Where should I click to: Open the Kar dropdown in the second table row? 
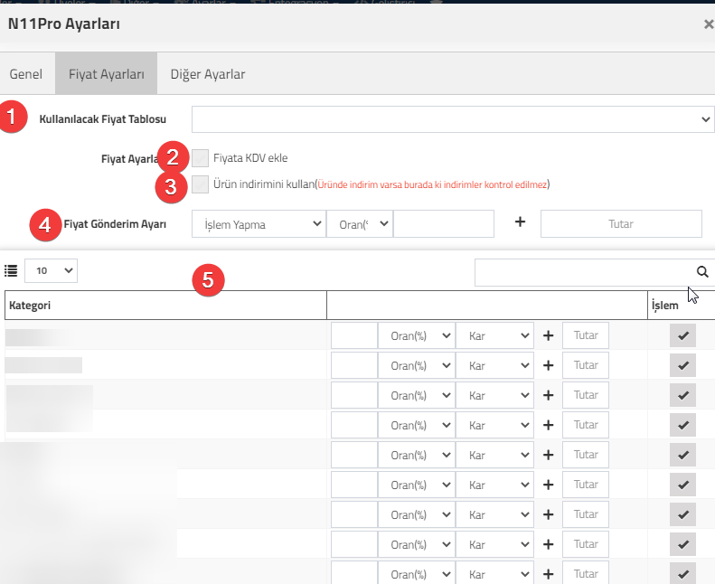(494, 365)
